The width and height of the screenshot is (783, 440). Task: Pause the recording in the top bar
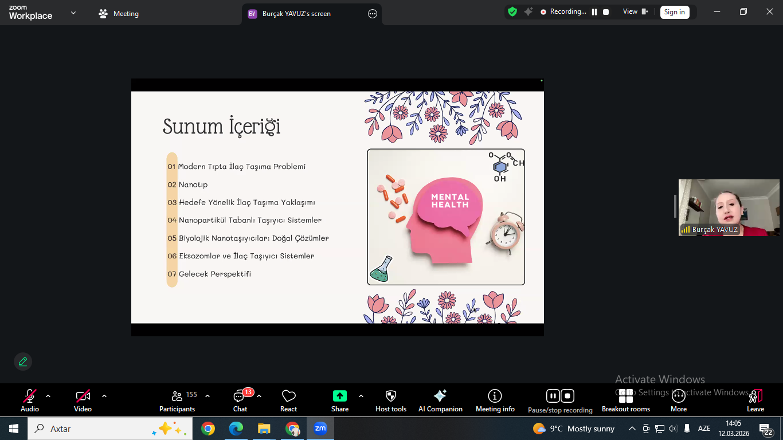(594, 11)
